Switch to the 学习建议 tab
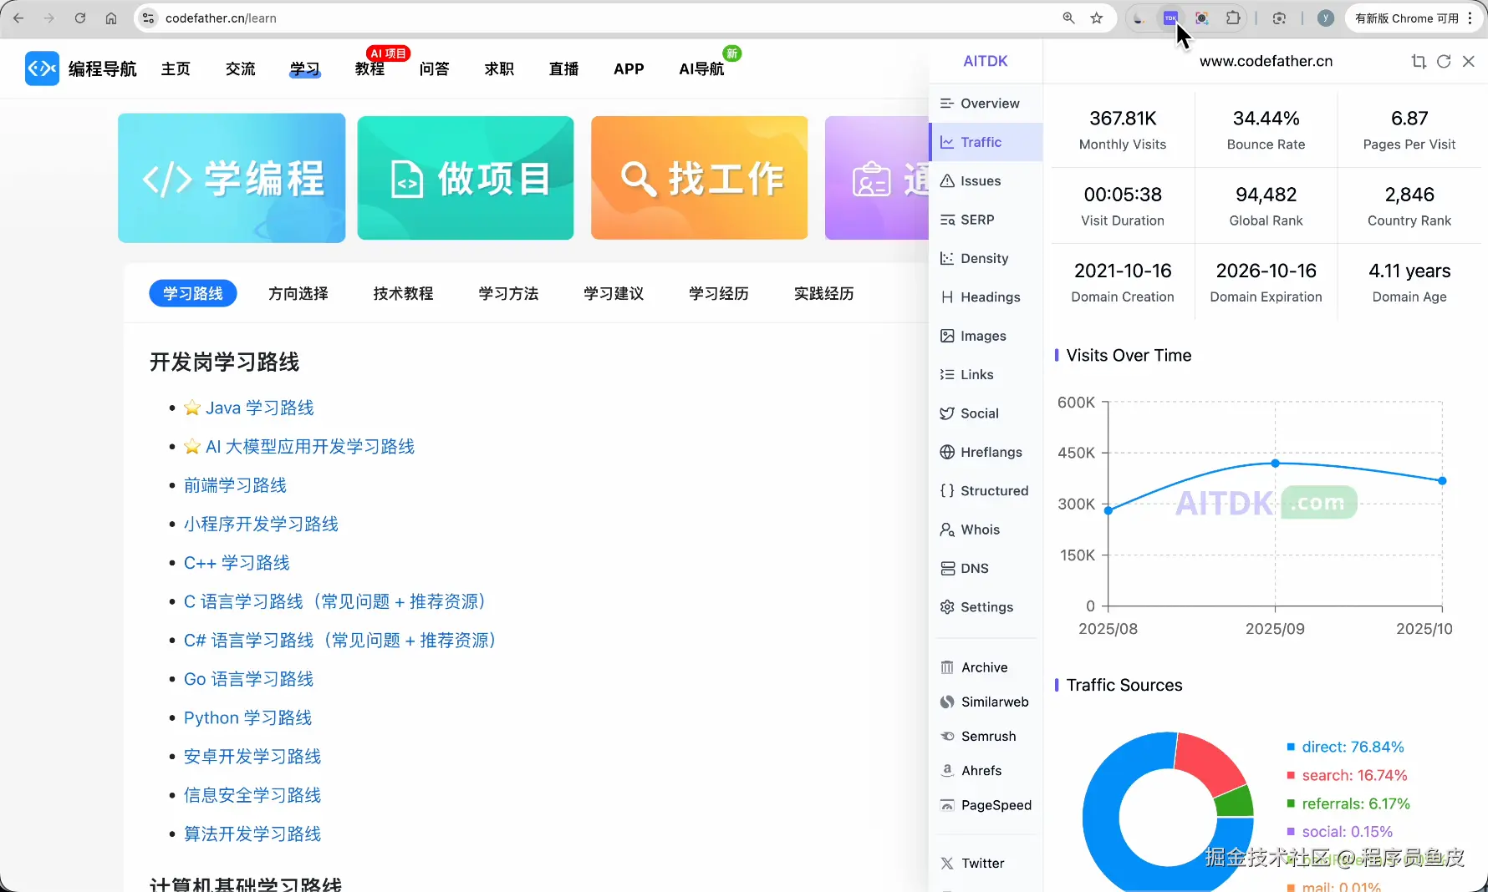Image resolution: width=1488 pixels, height=892 pixels. coord(614,293)
